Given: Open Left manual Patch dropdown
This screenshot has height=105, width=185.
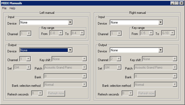Looking at the screenshot, I should (x=65, y=67).
